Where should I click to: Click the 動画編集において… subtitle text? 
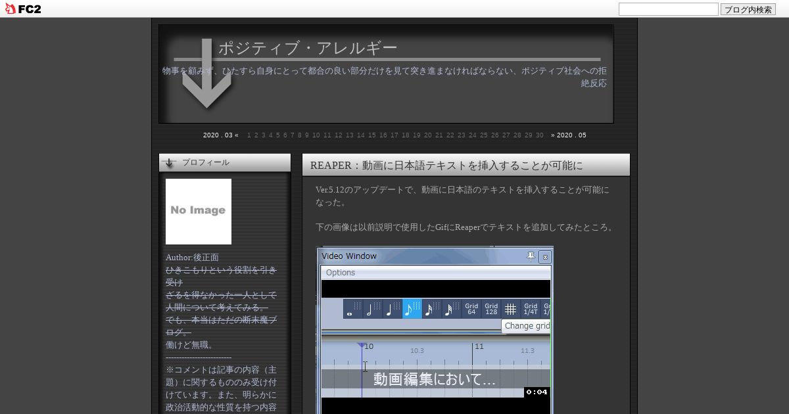[x=435, y=379]
